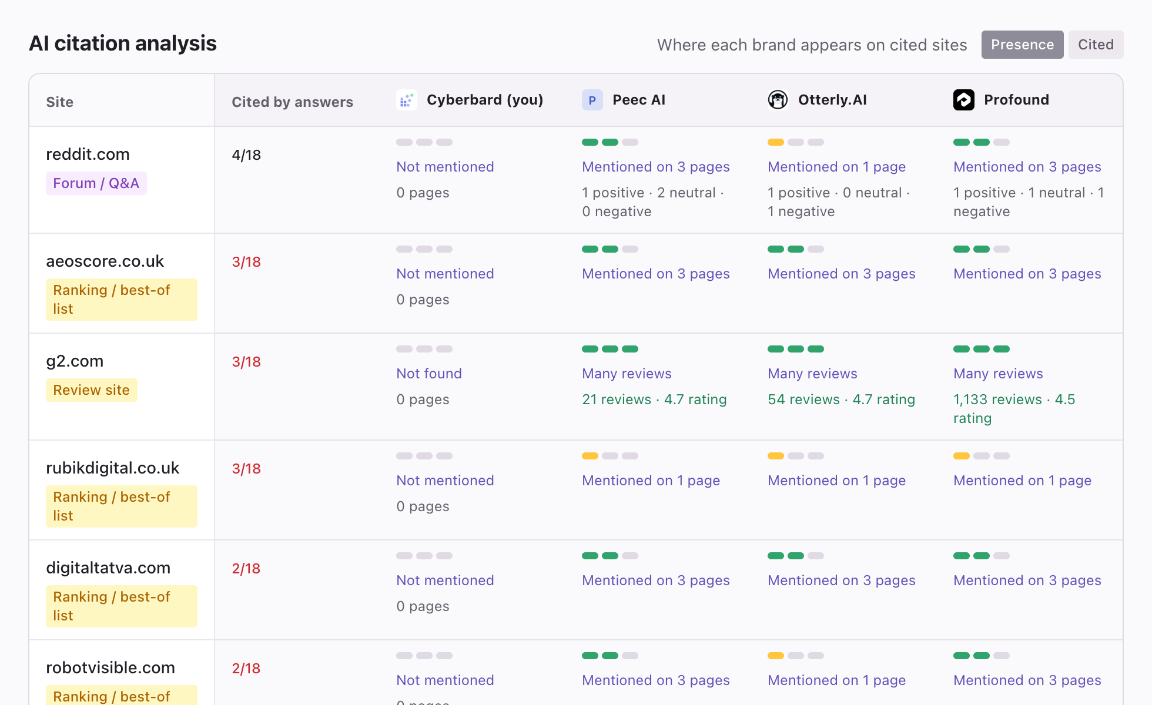Open Cyberbard Not mentioned on reddit.com

tap(445, 167)
